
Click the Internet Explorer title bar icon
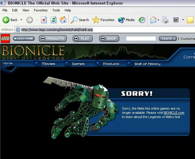pyautogui.click(x=3, y=3)
